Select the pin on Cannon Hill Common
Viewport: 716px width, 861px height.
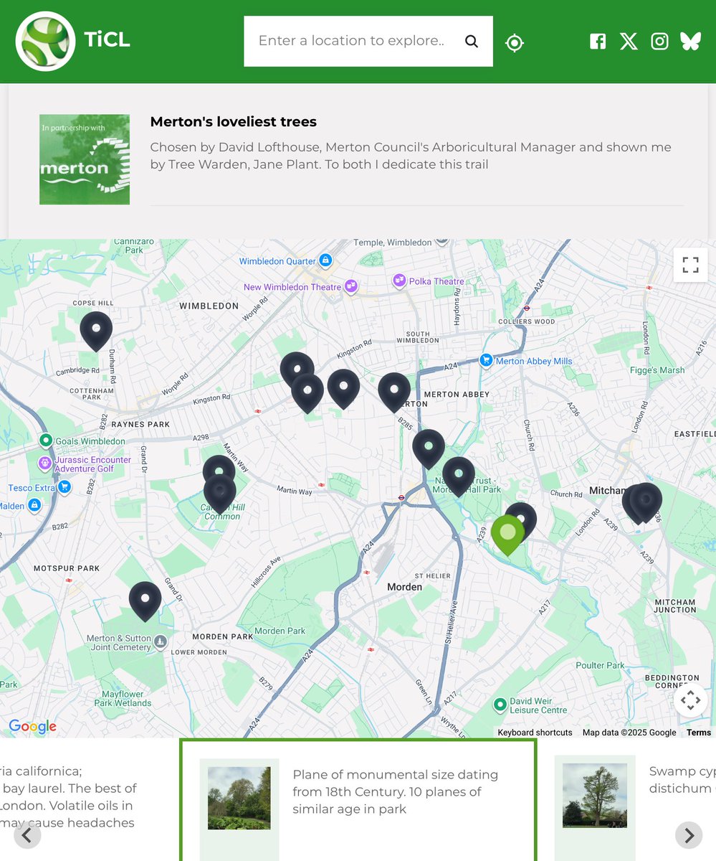pyautogui.click(x=220, y=494)
